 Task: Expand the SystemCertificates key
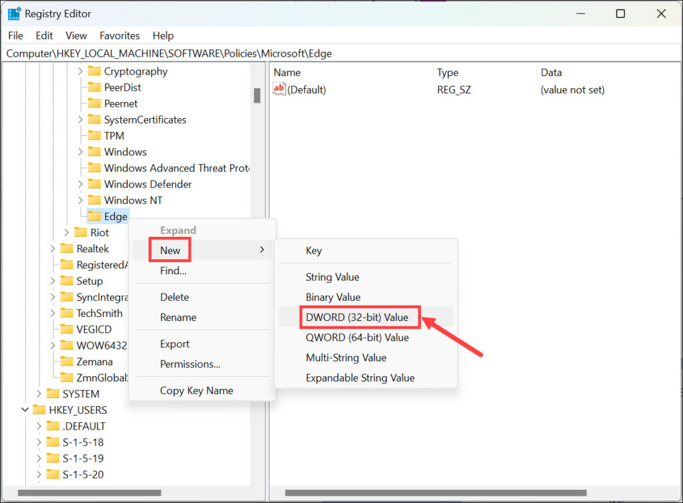80,119
